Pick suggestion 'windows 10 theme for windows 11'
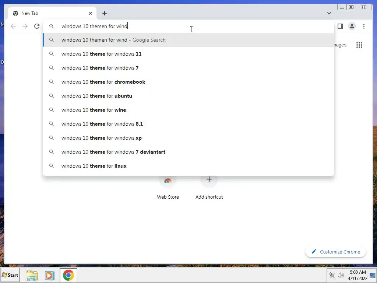The height and width of the screenshot is (283, 377). (188, 54)
